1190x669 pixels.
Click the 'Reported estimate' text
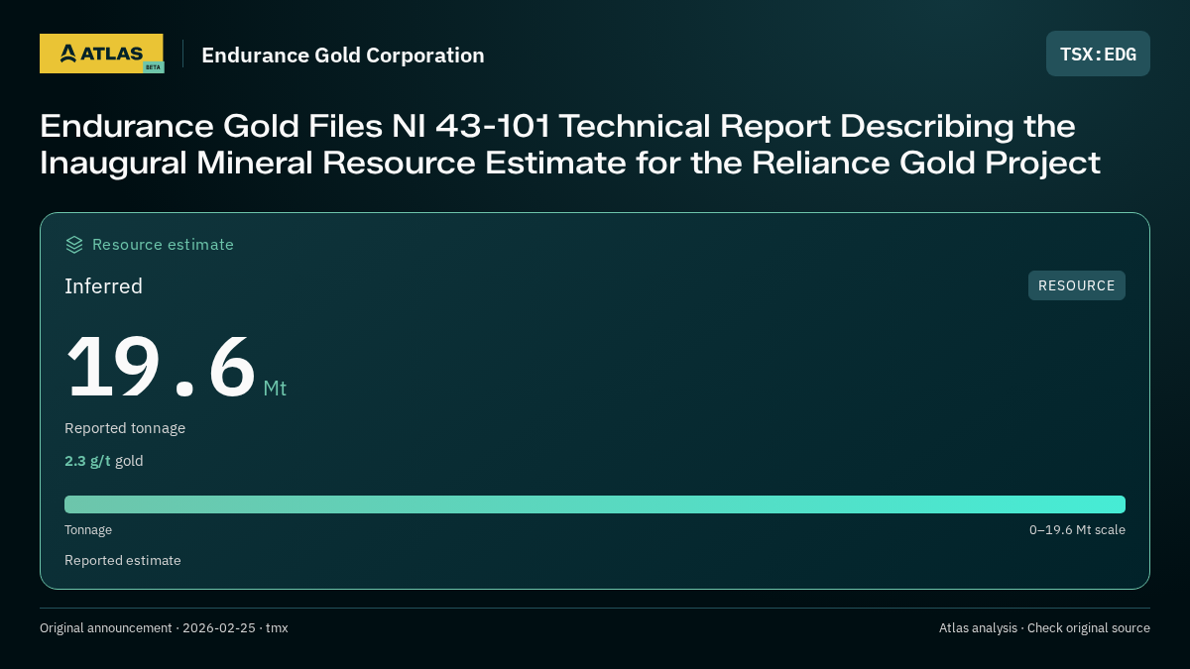123,560
